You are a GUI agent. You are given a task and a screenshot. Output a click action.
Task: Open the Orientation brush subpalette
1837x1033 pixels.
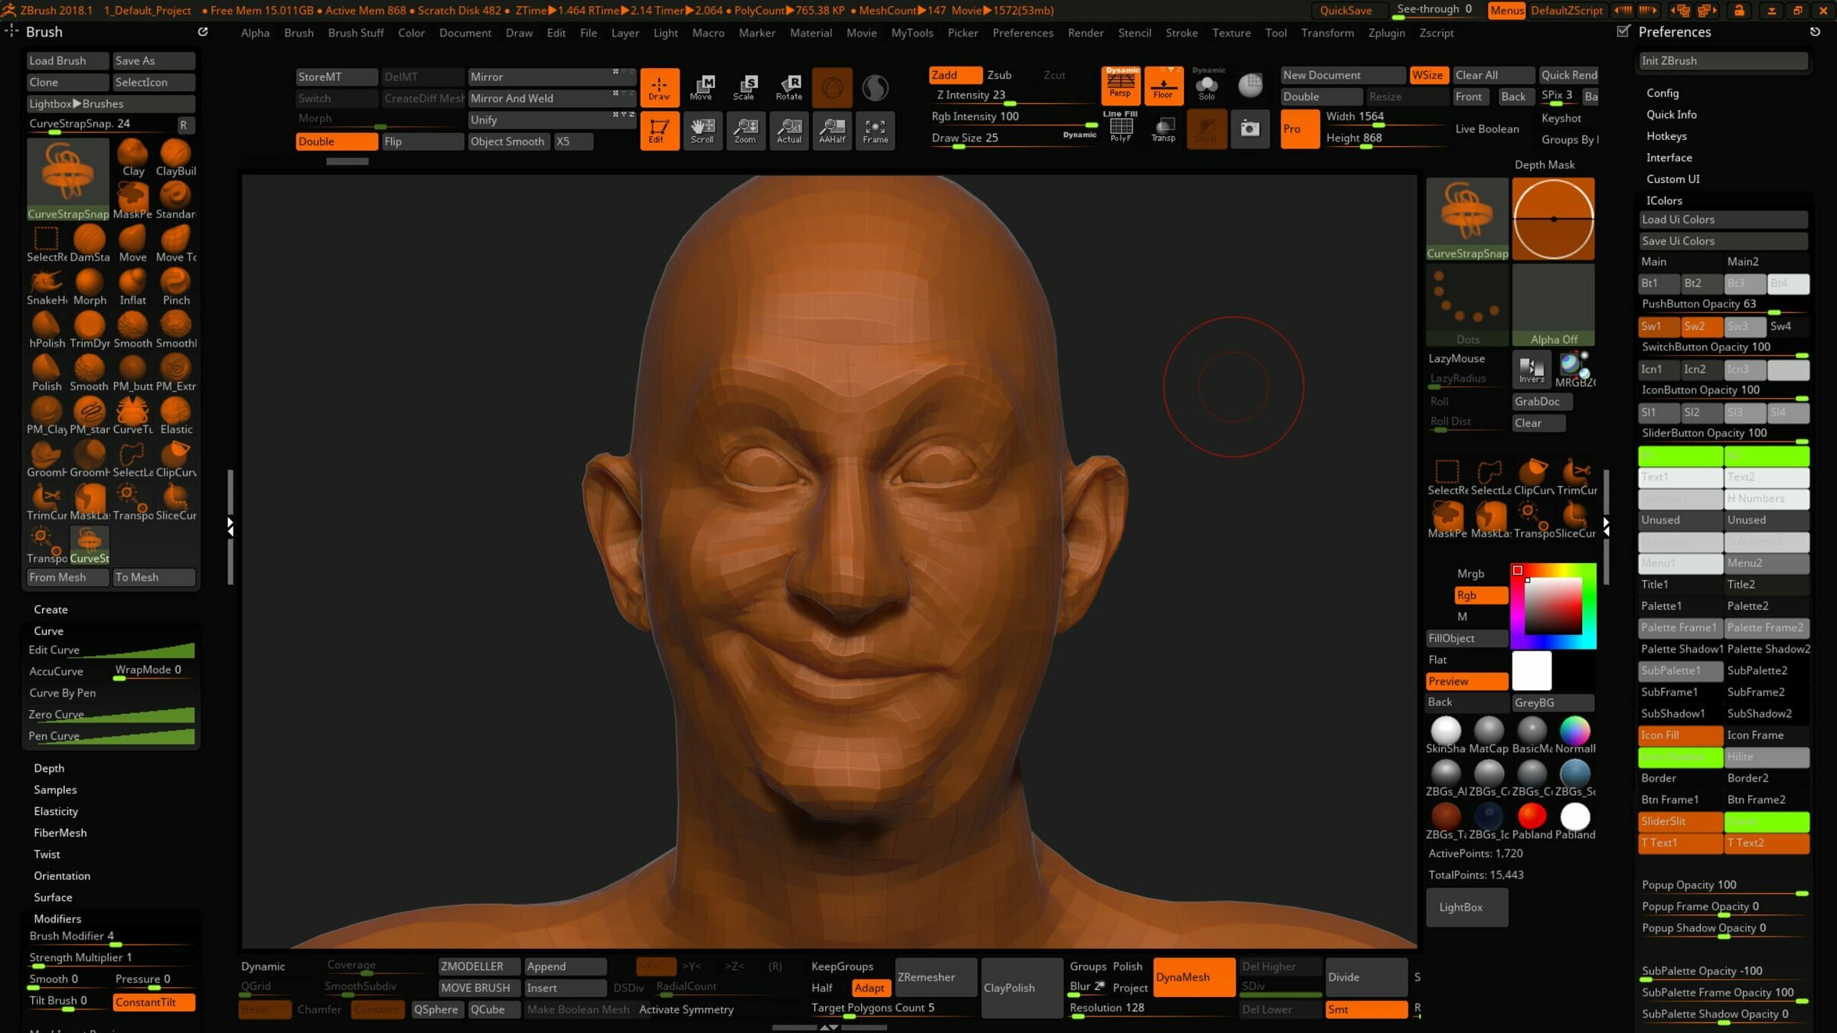(62, 875)
